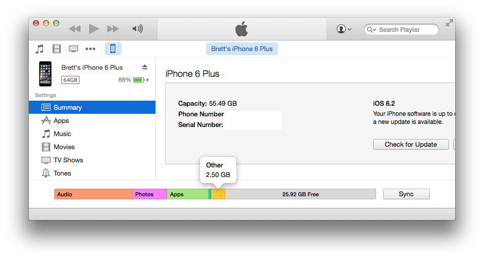The width and height of the screenshot is (484, 260).
Task: Click the Brett's iPhone 6 Plus tab
Action: point(242,49)
